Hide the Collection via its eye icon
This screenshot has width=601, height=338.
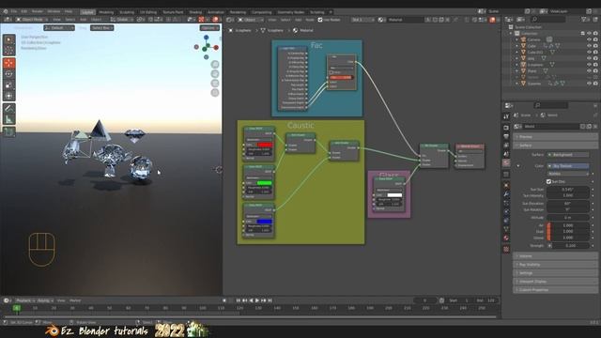(589, 34)
